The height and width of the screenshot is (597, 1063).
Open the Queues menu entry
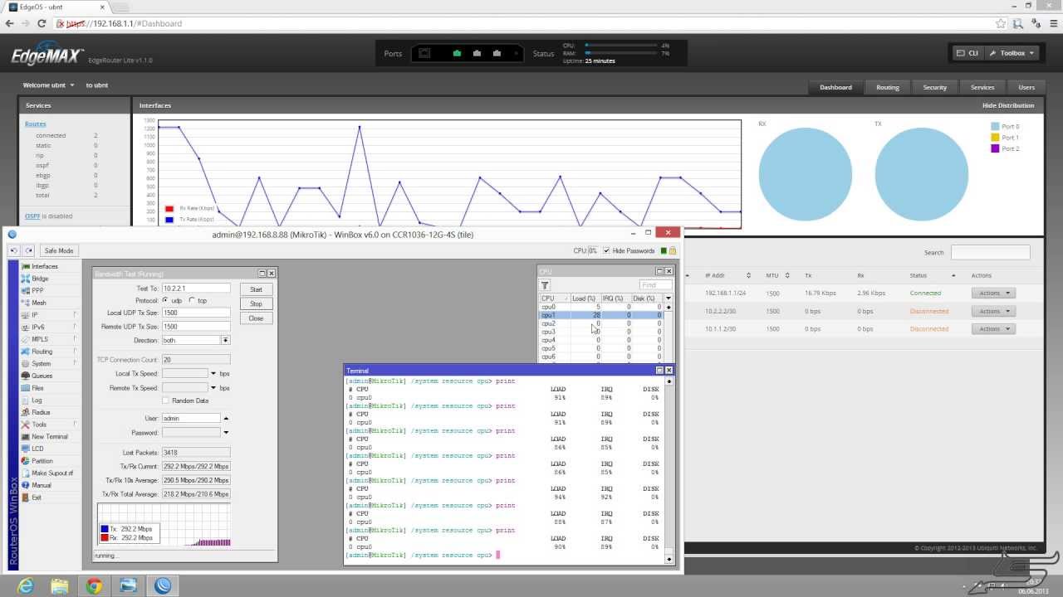tap(42, 376)
